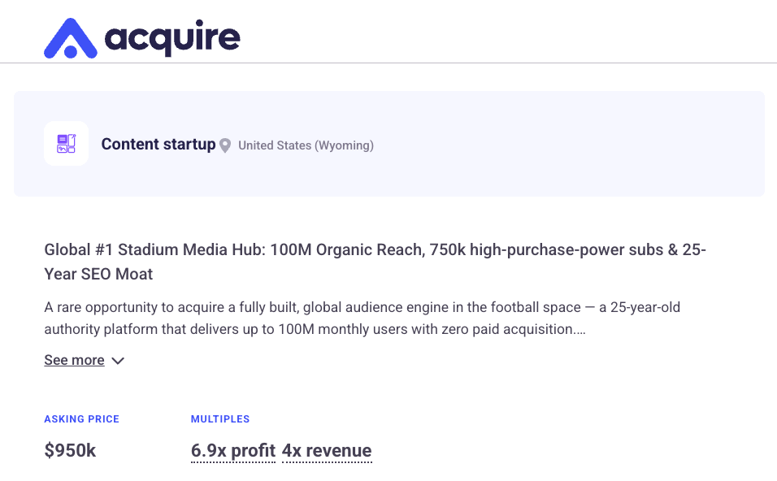Click the acquire wordmark text
The width and height of the screenshot is (777, 481).
(172, 37)
